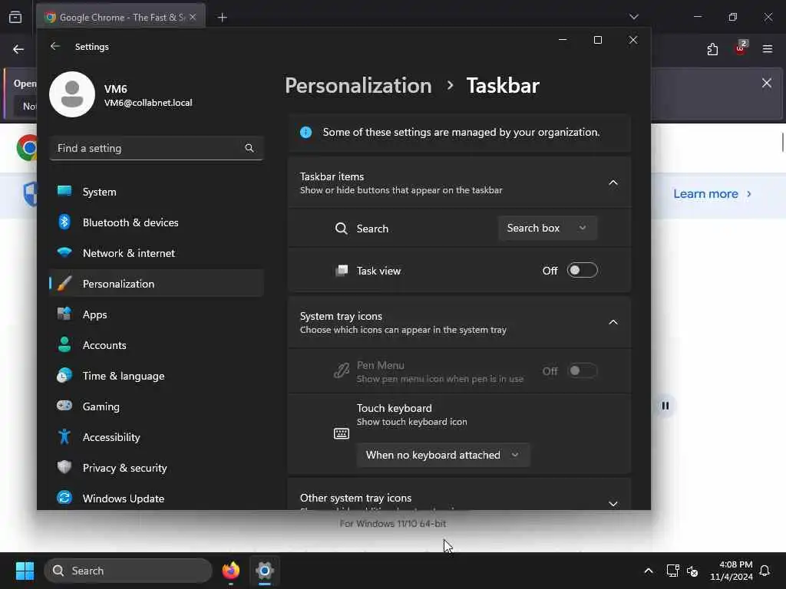Click the Time & language clock icon
The width and height of the screenshot is (786, 589).
point(64,376)
